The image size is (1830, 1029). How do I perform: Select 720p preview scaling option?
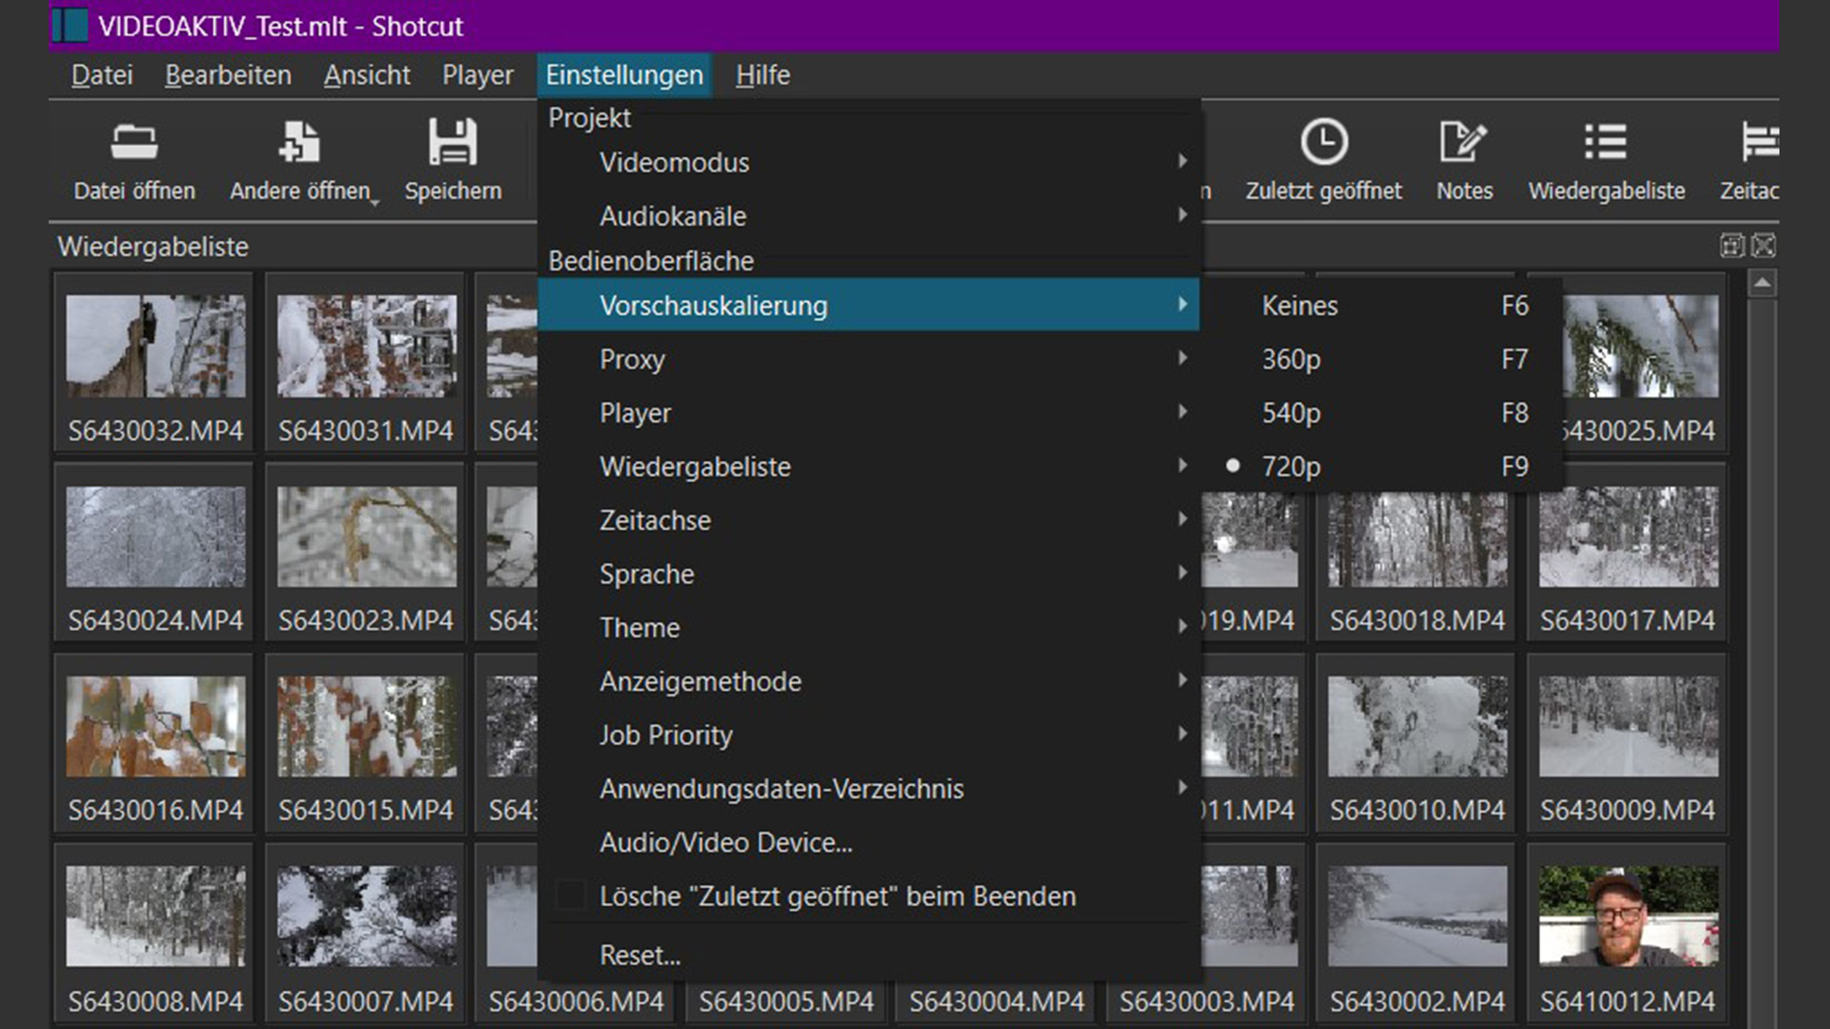point(1291,467)
